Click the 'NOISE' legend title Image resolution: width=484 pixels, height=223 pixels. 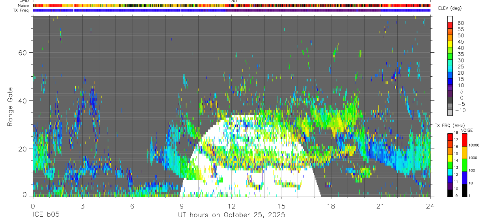[x=467, y=130]
